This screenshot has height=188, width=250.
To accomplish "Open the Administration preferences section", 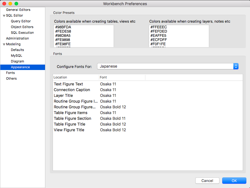I will [18, 38].
